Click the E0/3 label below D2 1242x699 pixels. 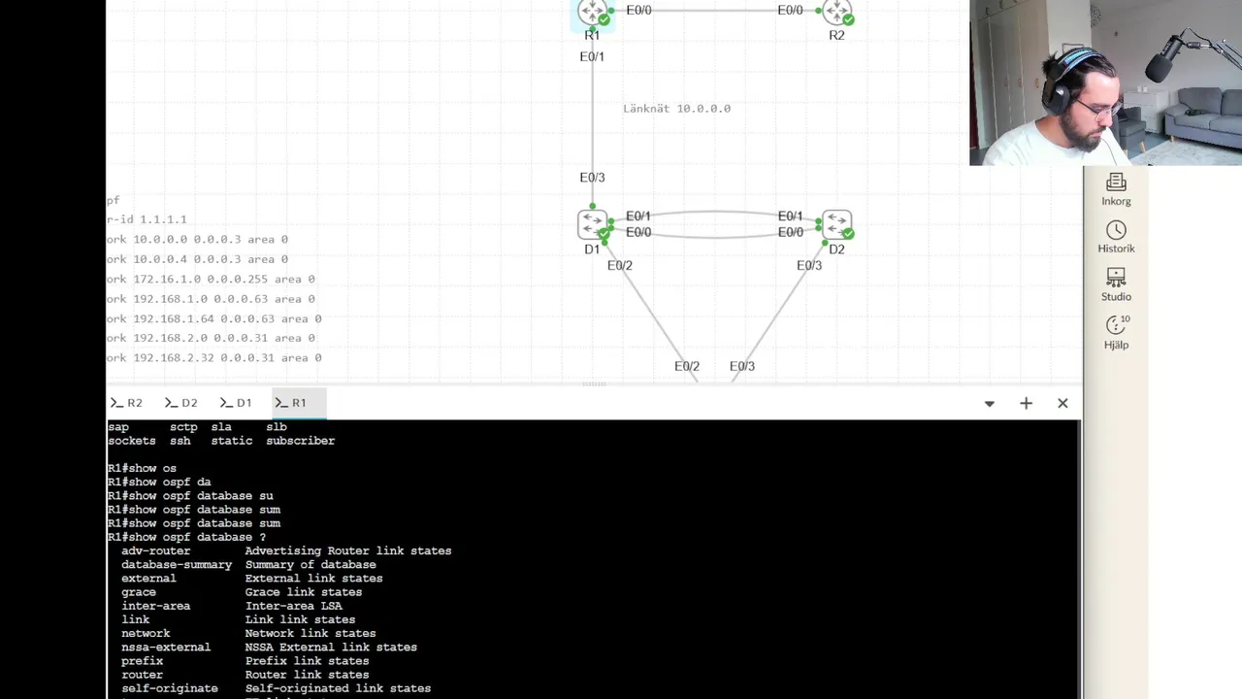[x=809, y=266]
